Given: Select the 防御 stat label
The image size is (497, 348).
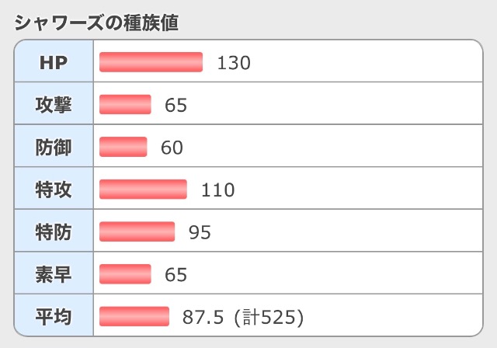Looking at the screenshot, I should point(54,147).
